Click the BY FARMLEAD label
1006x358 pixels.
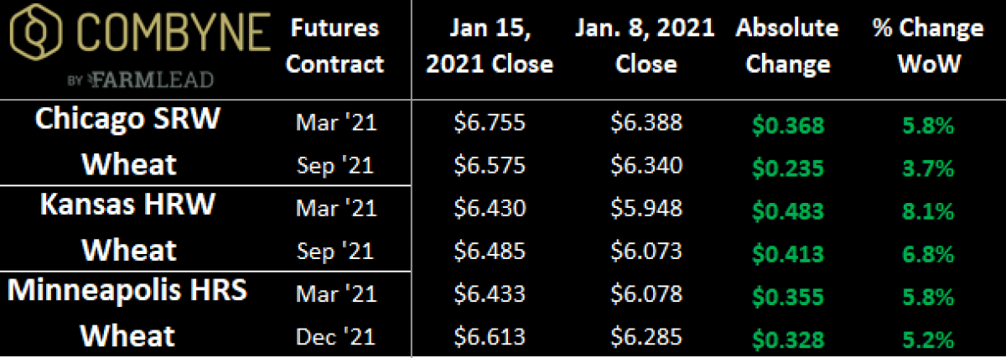[x=139, y=80]
